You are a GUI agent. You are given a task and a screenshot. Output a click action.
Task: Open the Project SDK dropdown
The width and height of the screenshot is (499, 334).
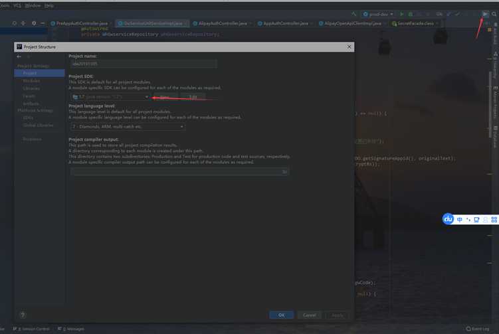[x=110, y=97]
